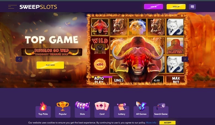Accept the cookie policy
215x125 pixels.
(x=167, y=123)
